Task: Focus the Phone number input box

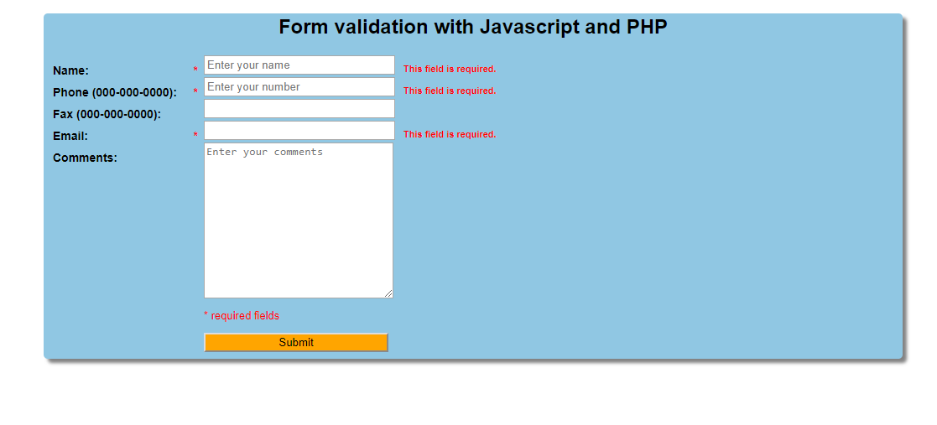Action: click(x=299, y=87)
